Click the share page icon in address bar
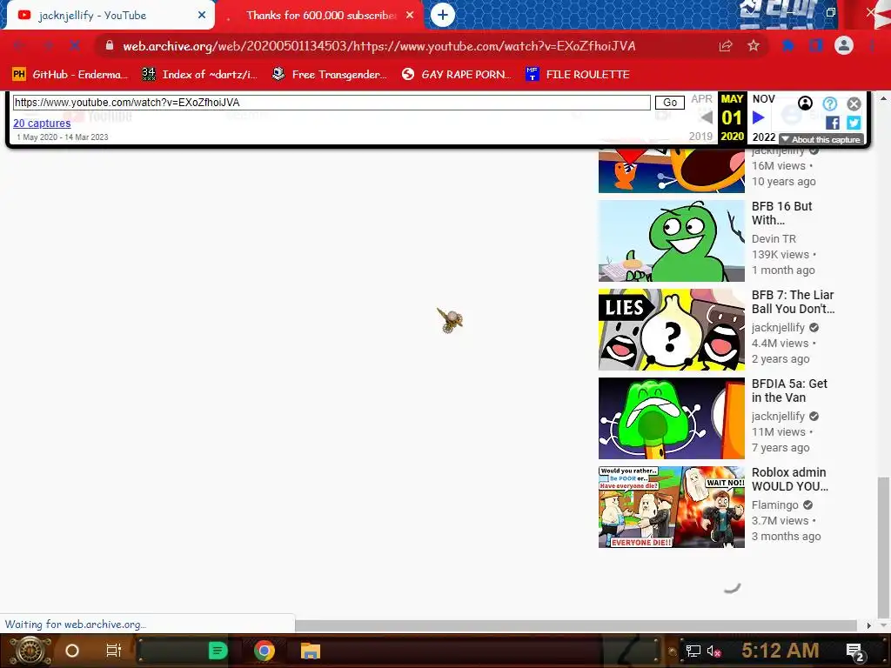The height and width of the screenshot is (668, 891). [x=726, y=45]
